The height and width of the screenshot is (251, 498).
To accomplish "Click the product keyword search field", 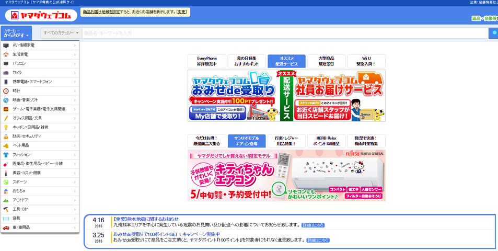I will click(285, 33).
